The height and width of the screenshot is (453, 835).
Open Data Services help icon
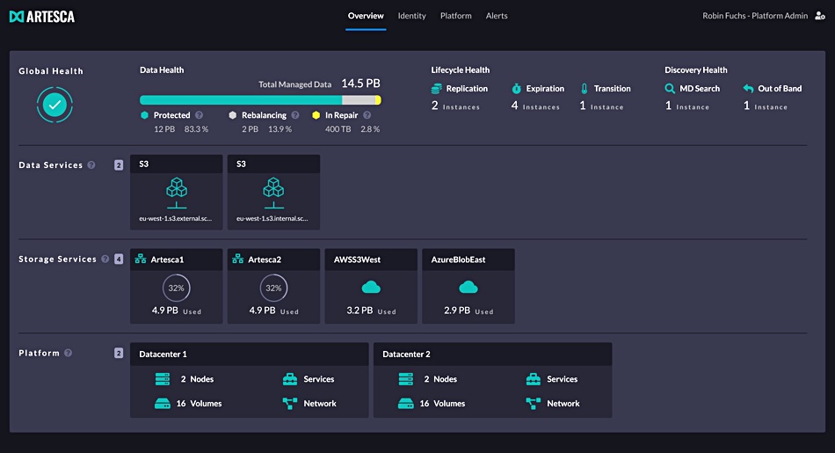click(x=91, y=165)
